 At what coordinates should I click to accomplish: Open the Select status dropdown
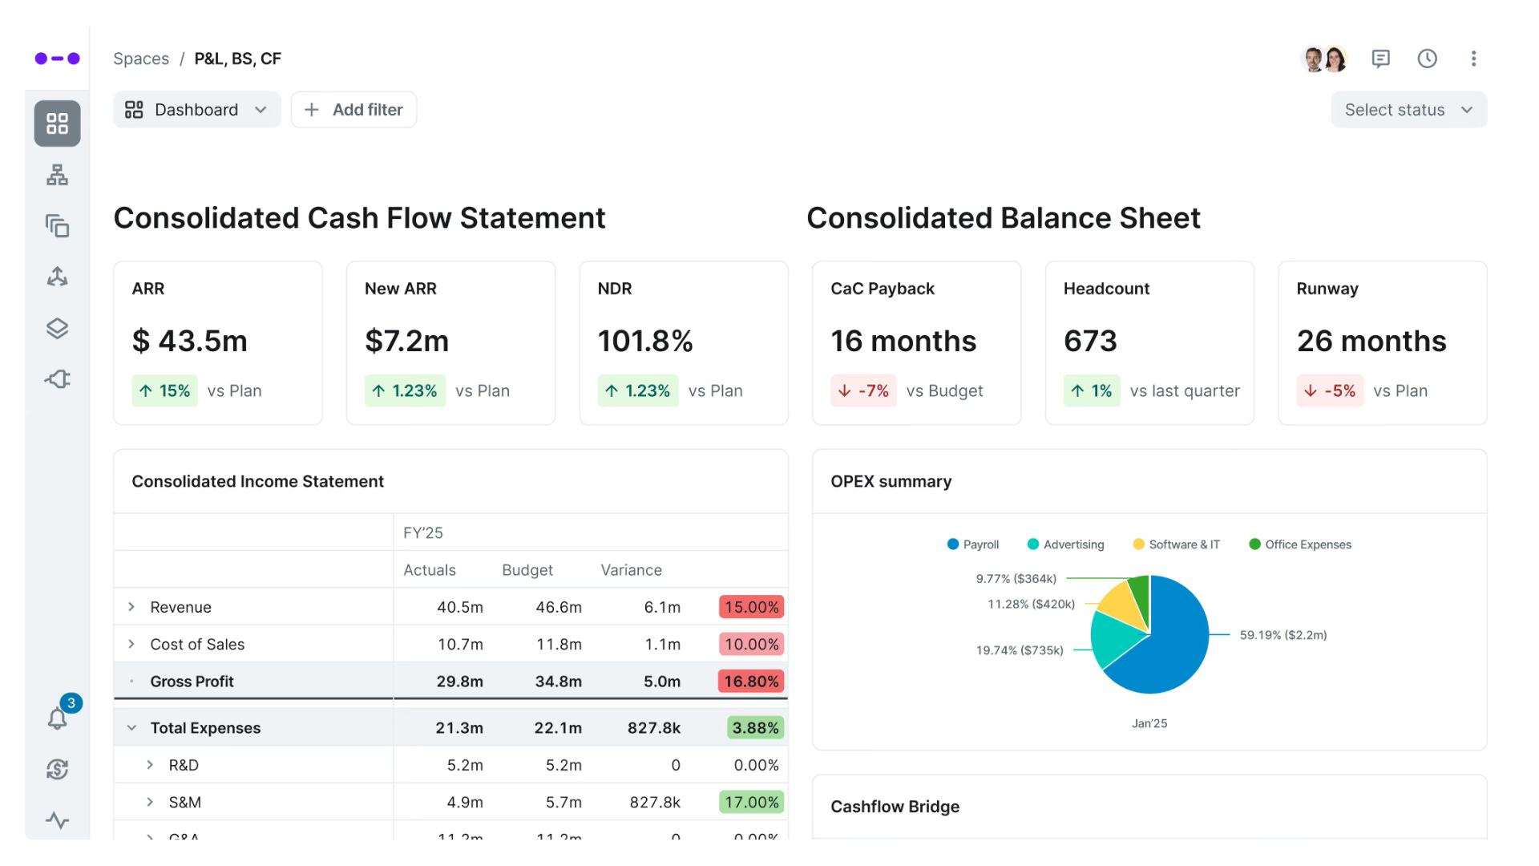[x=1408, y=110]
